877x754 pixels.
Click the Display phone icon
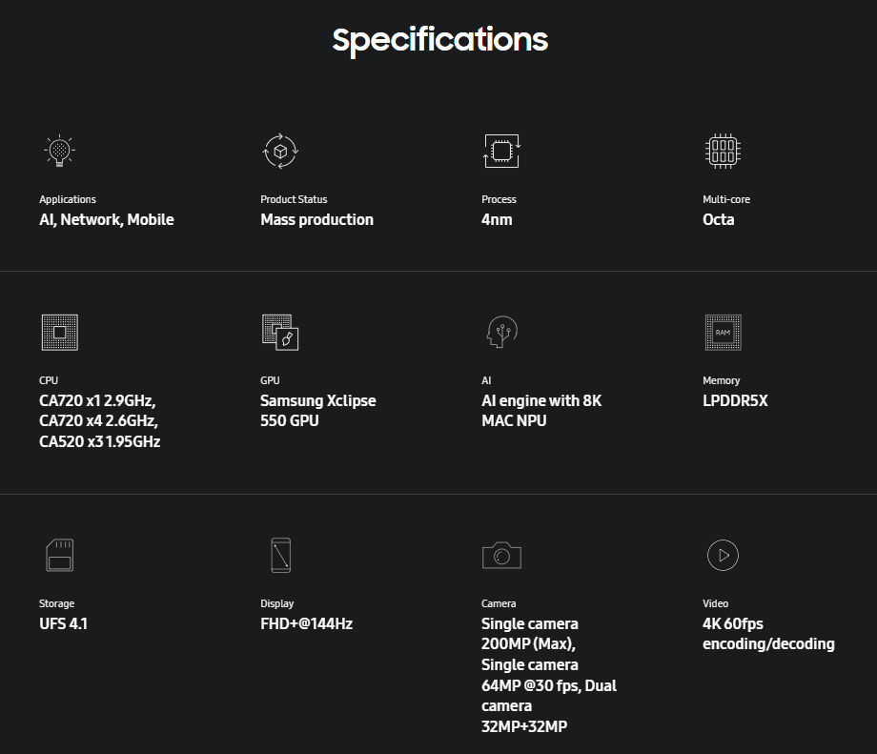(280, 555)
